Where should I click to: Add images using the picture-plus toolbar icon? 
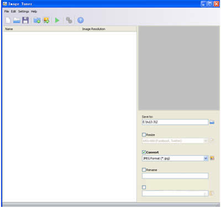pos(46,20)
